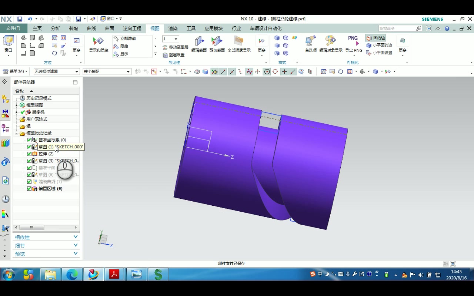Toggle checkbox for 缠绕曲线 (7)

[x=29, y=182]
